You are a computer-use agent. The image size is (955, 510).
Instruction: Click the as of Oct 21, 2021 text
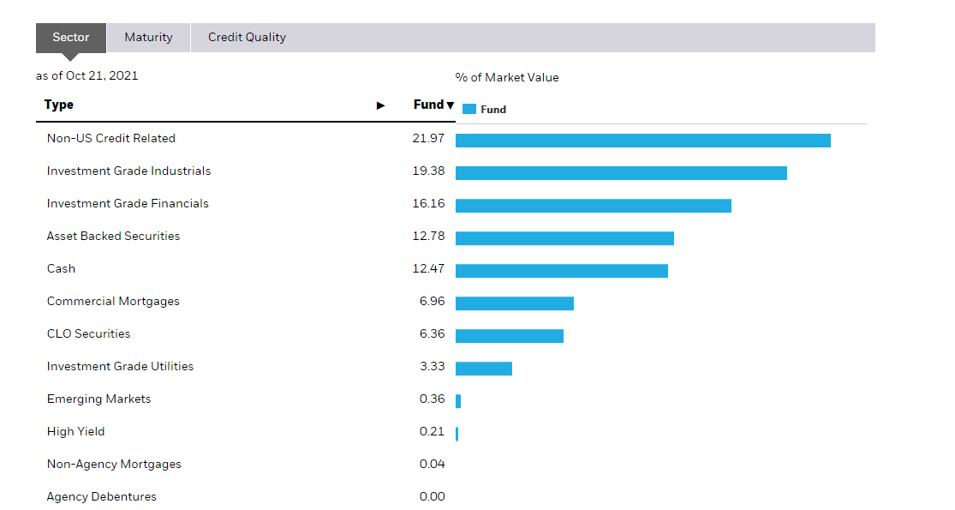(87, 75)
